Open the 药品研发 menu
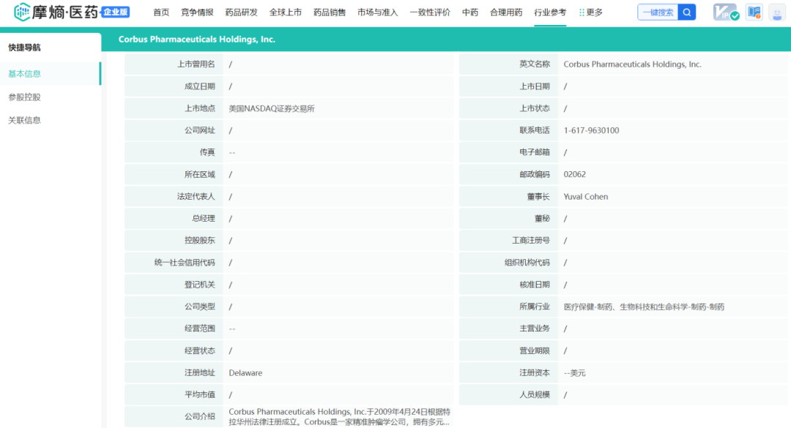The width and height of the screenshot is (791, 428). pyautogui.click(x=241, y=12)
